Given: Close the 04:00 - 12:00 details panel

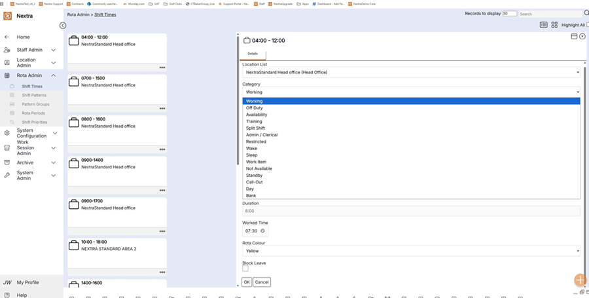Looking at the screenshot, I should tap(582, 37).
